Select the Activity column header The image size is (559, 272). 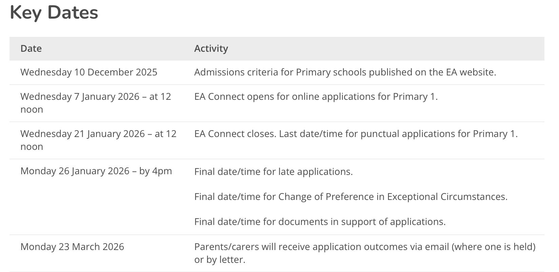point(211,48)
